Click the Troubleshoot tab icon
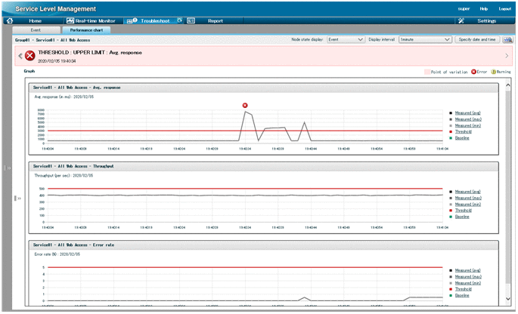 pyautogui.click(x=130, y=20)
